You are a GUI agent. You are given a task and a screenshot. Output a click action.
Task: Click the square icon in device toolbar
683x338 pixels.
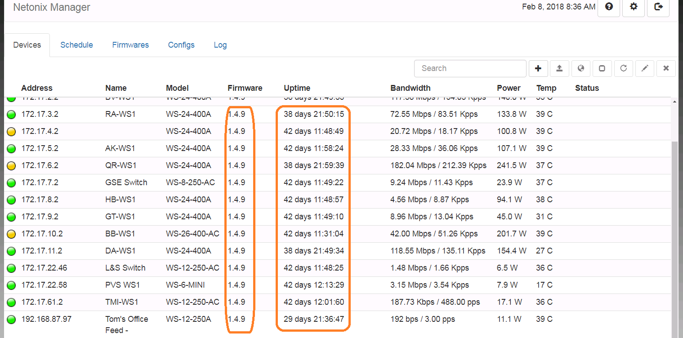point(602,68)
